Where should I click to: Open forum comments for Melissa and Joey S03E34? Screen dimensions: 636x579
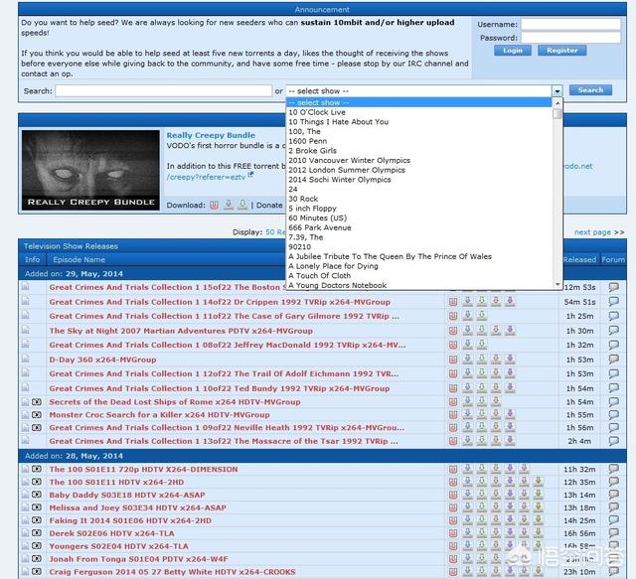tap(613, 507)
